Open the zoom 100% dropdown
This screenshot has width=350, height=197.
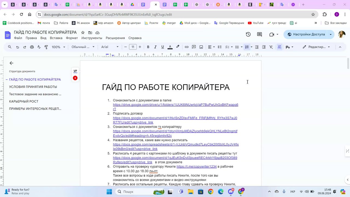[x=58, y=47]
